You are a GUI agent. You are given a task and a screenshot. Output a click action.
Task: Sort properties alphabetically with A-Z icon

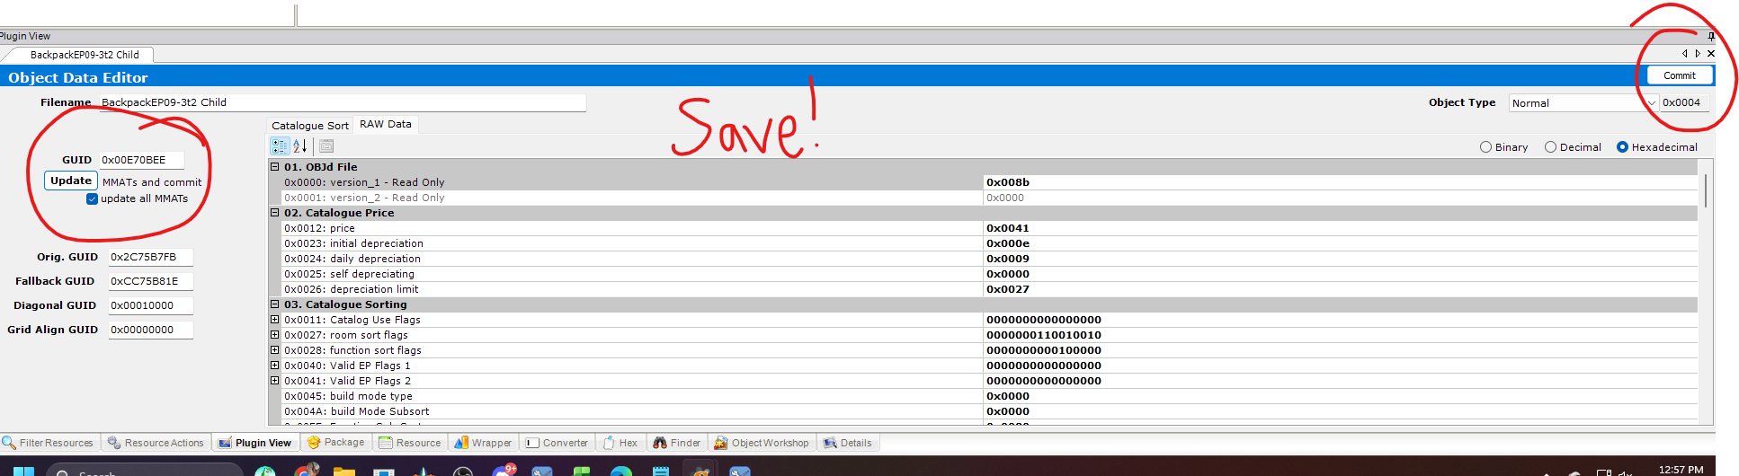[300, 145]
